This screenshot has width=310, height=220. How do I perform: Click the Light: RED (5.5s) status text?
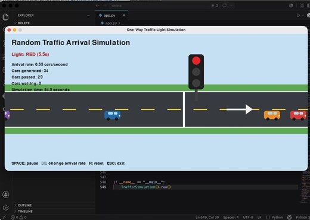(x=30, y=54)
